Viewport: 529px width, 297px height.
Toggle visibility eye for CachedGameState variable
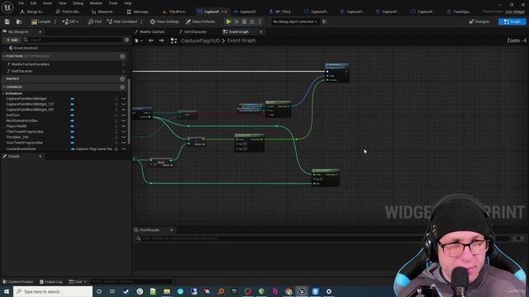[x=123, y=148]
